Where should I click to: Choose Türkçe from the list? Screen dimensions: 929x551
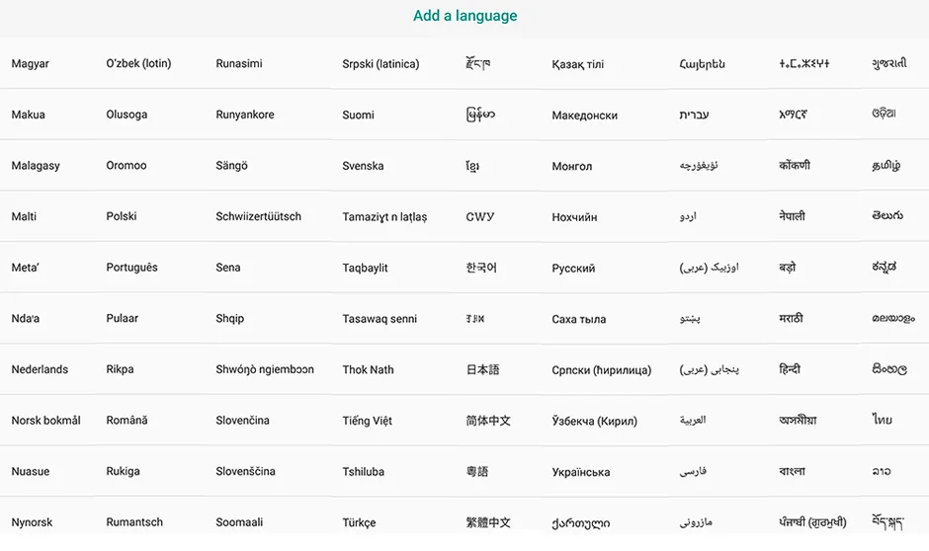click(x=359, y=522)
